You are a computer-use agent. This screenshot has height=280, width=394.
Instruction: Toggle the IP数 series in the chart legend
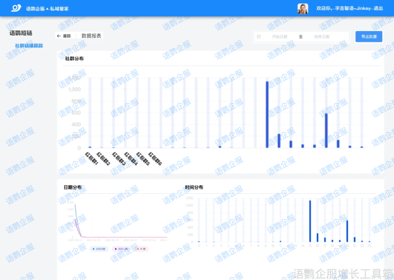pos(142,249)
